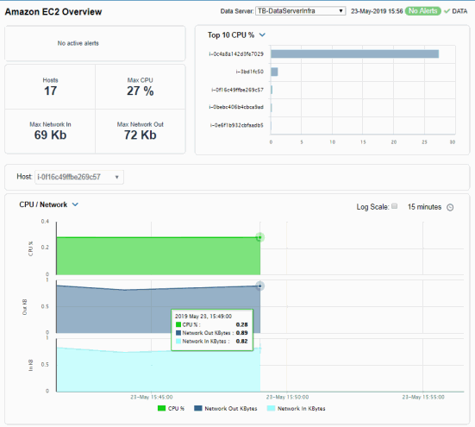Click tooltip value 0.82 for Network In
This screenshot has height=427, width=475.
point(241,342)
